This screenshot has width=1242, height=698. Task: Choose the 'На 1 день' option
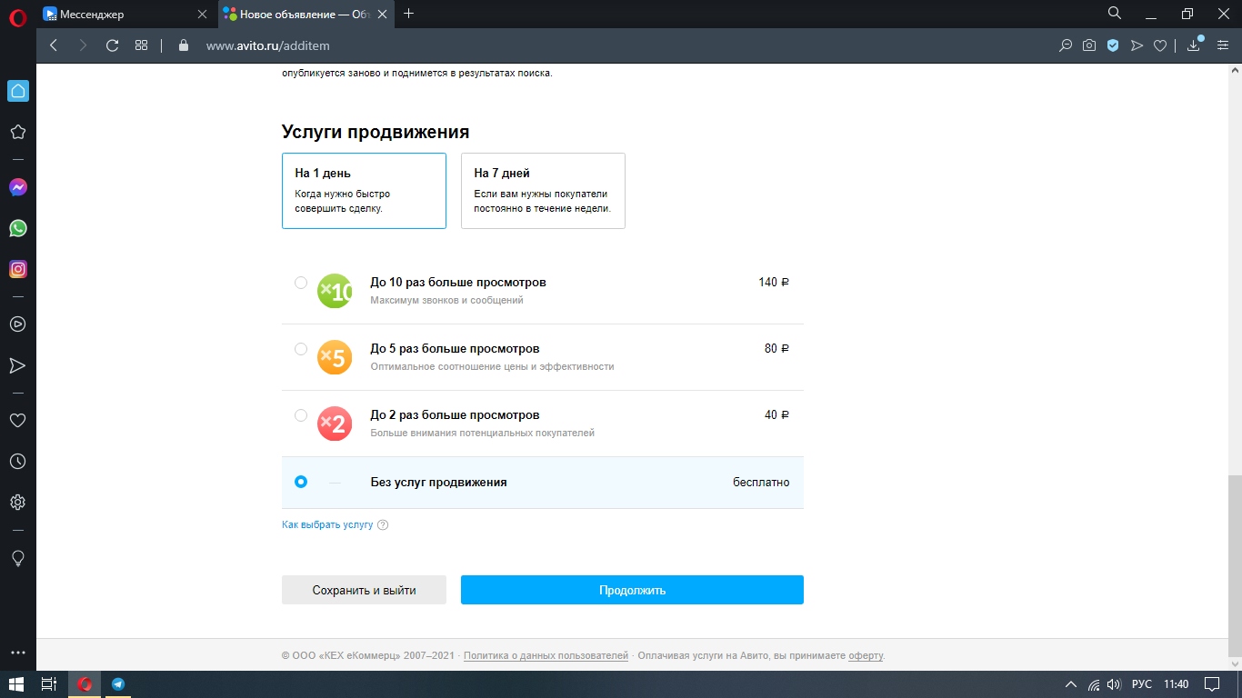coord(364,191)
